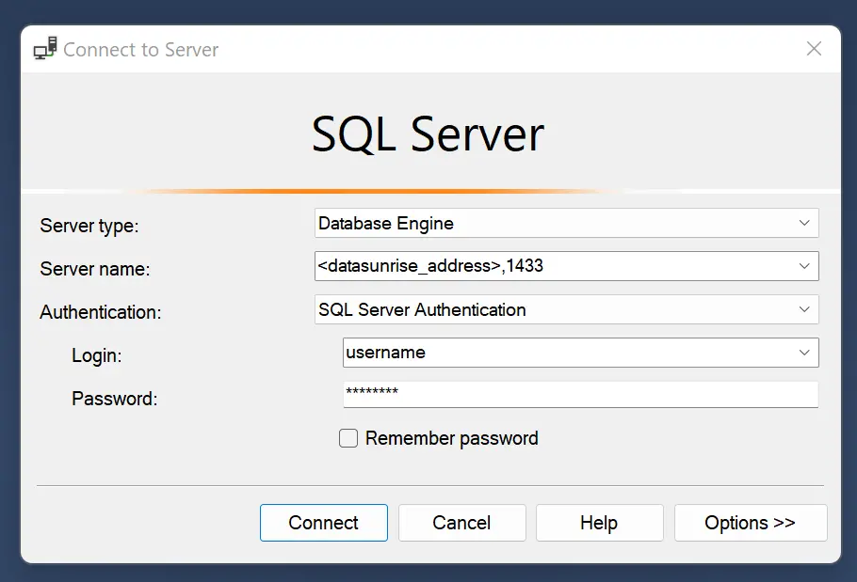
Task: Open the Server type dropdown arrow
Action: pos(803,223)
